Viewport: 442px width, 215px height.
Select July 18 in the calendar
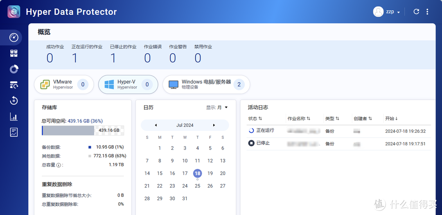click(x=198, y=173)
